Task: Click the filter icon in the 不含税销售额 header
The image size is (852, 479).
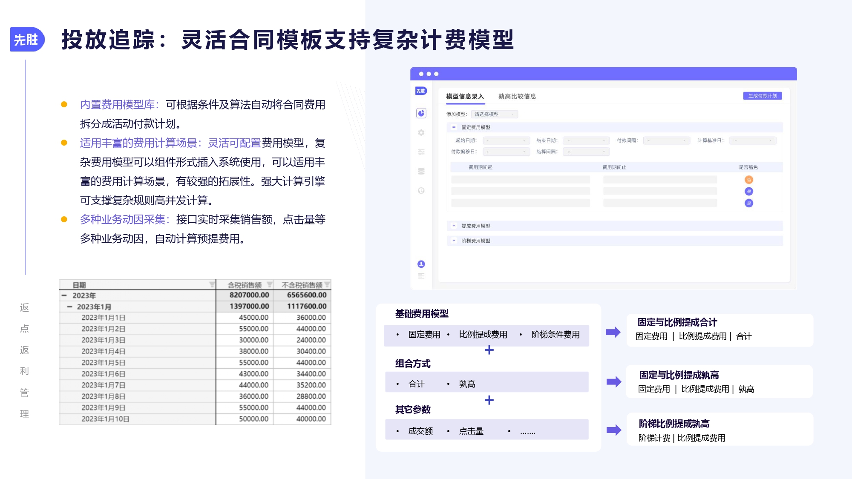Action: pyautogui.click(x=327, y=284)
